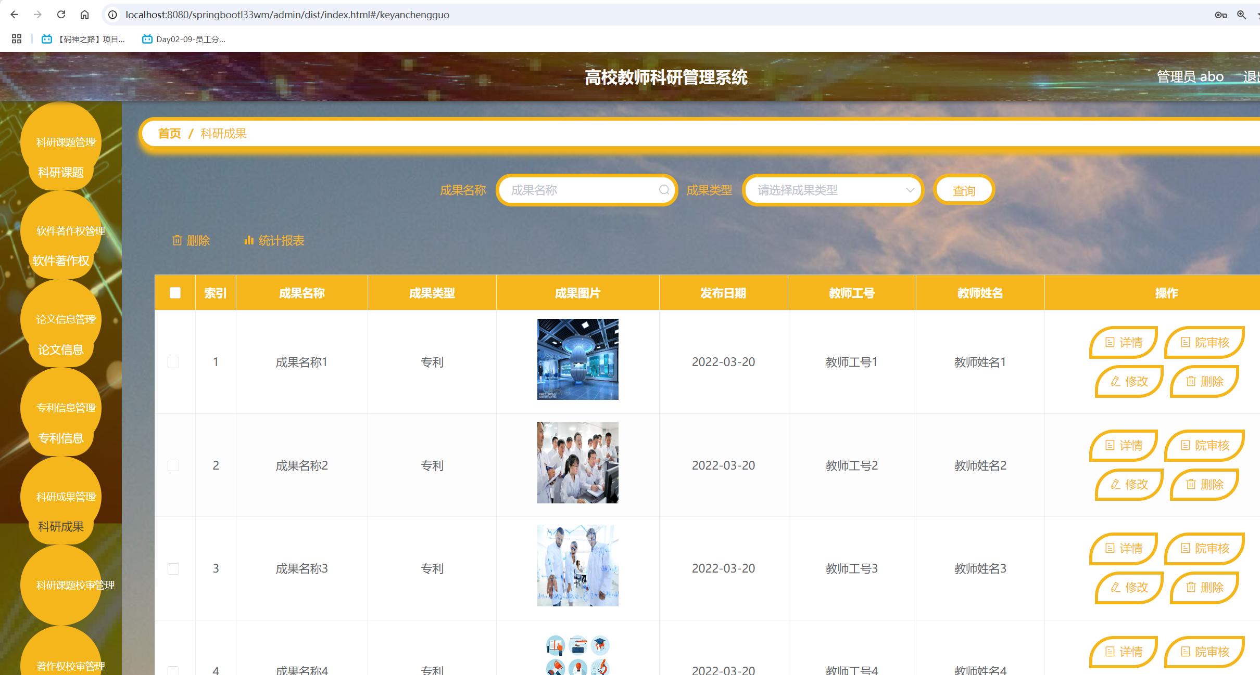1260x675 pixels.
Task: Expand 科研课题管理 sidebar menu
Action: pyautogui.click(x=66, y=142)
